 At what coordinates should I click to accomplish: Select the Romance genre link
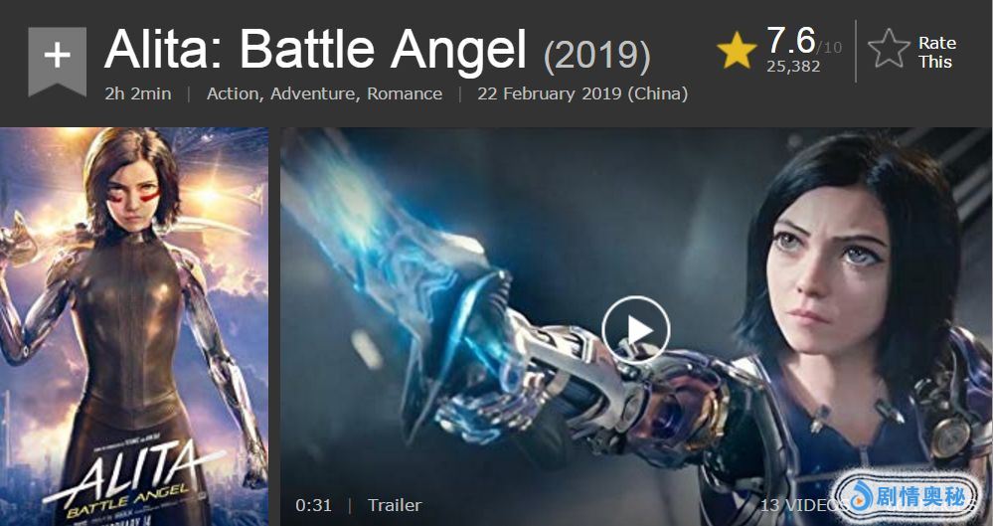405,93
